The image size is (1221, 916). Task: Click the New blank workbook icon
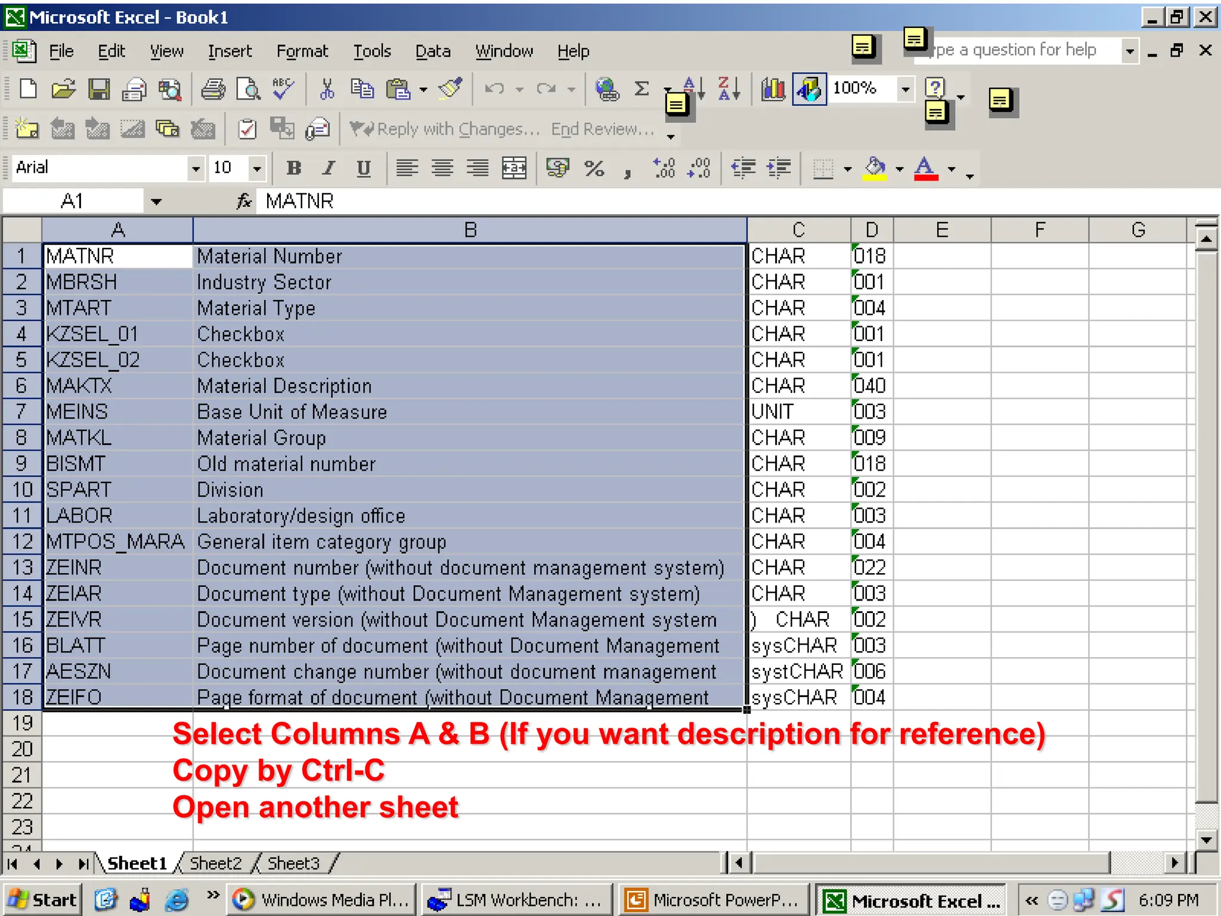point(28,89)
